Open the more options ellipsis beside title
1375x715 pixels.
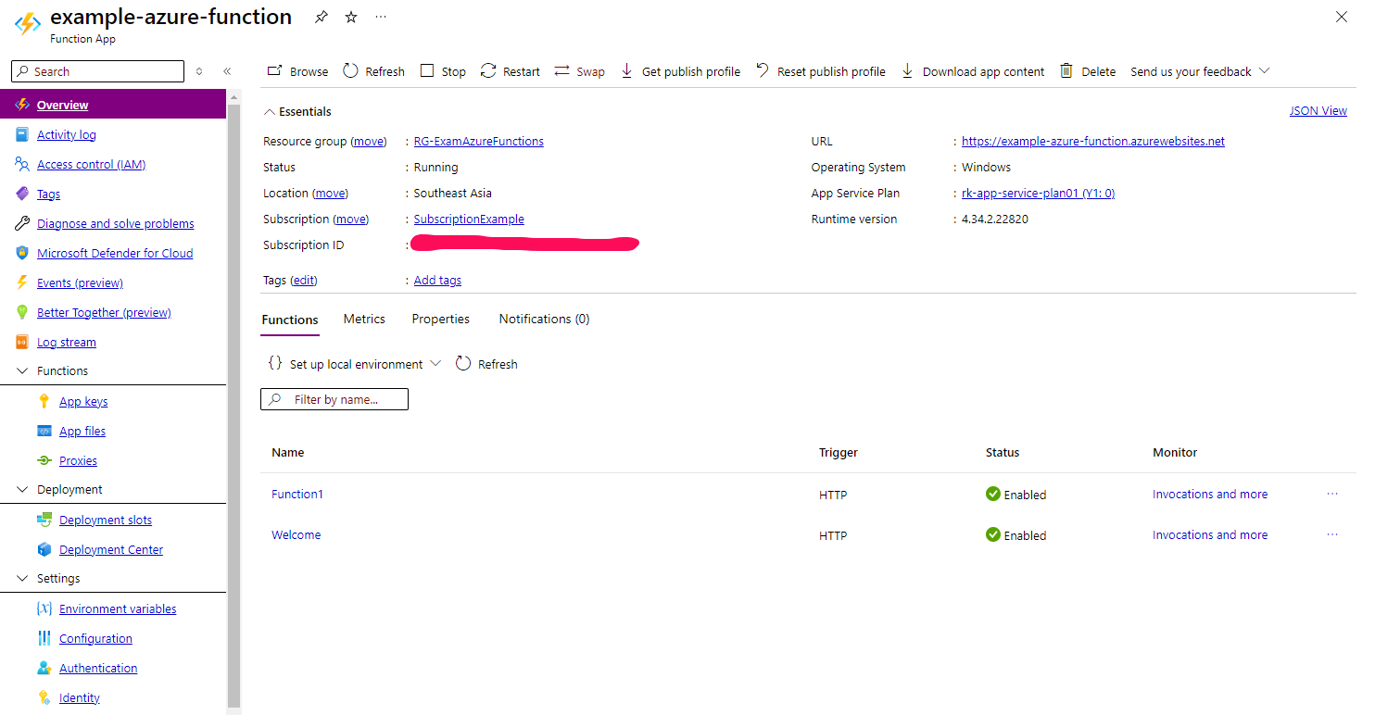pos(381,17)
